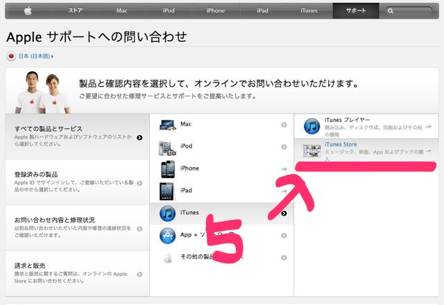Choose iPad in product list
This screenshot has width=444, height=305.
(221, 191)
